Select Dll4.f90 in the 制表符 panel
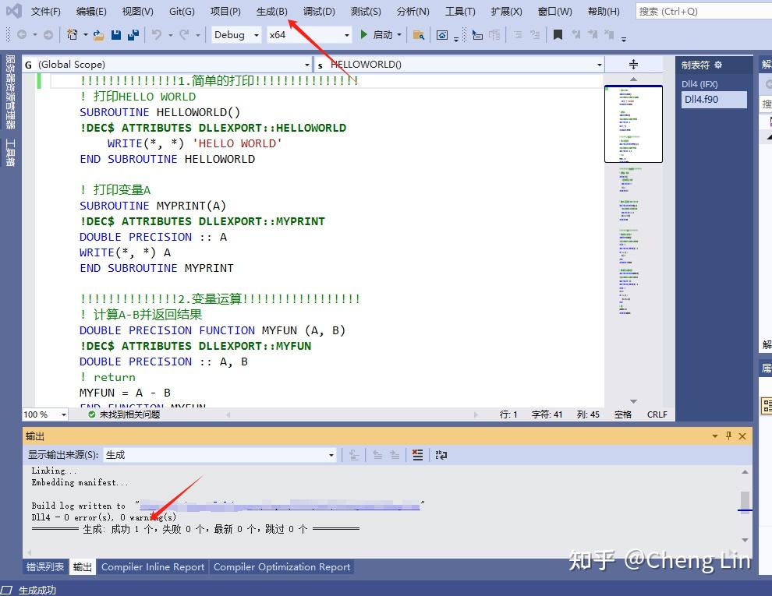This screenshot has width=772, height=596. 712,99
